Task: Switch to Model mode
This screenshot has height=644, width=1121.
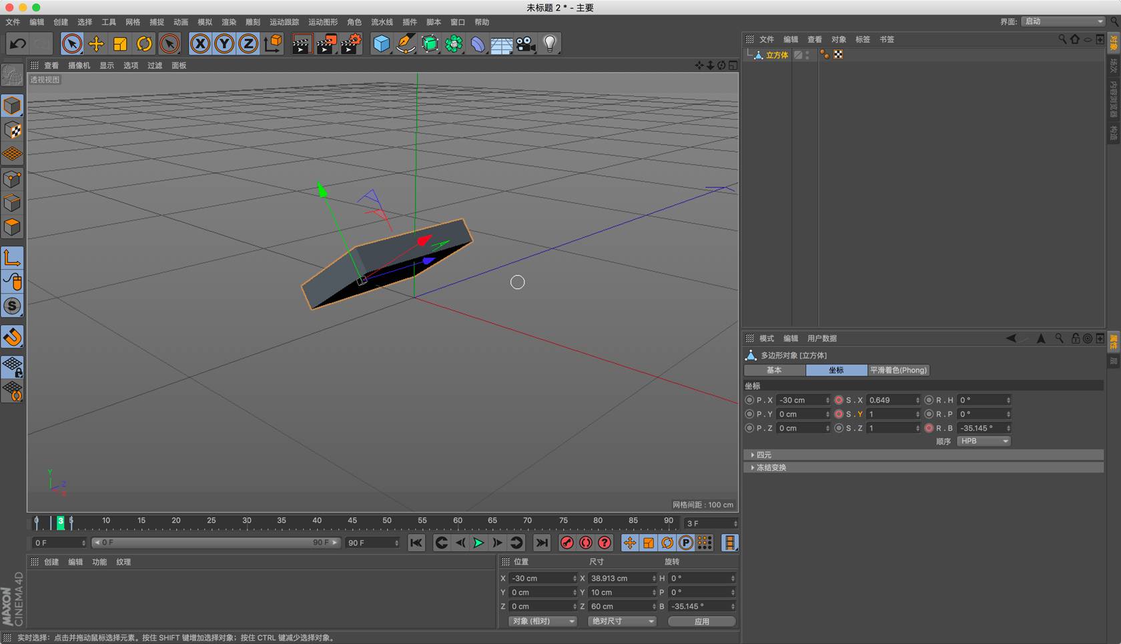Action: (x=12, y=105)
